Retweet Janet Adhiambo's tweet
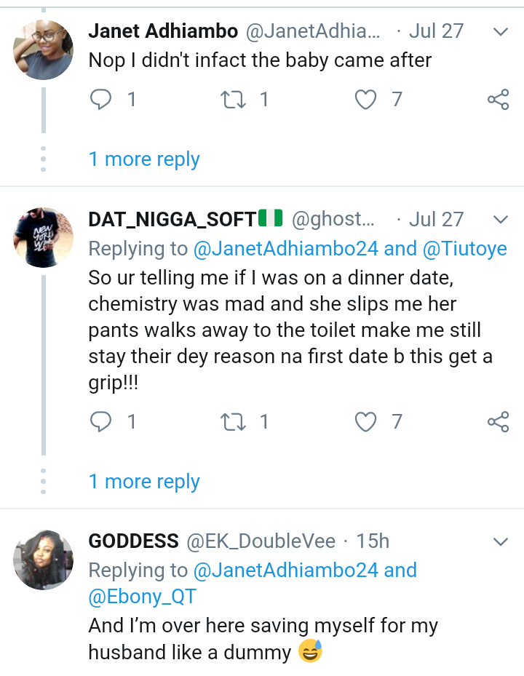 (234, 99)
